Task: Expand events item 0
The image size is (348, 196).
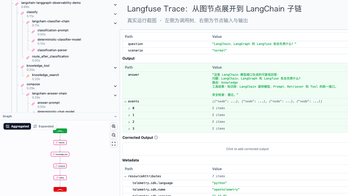Action: [x=129, y=108]
